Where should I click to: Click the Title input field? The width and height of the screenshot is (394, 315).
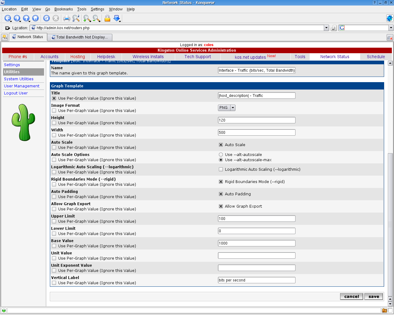[x=257, y=96]
